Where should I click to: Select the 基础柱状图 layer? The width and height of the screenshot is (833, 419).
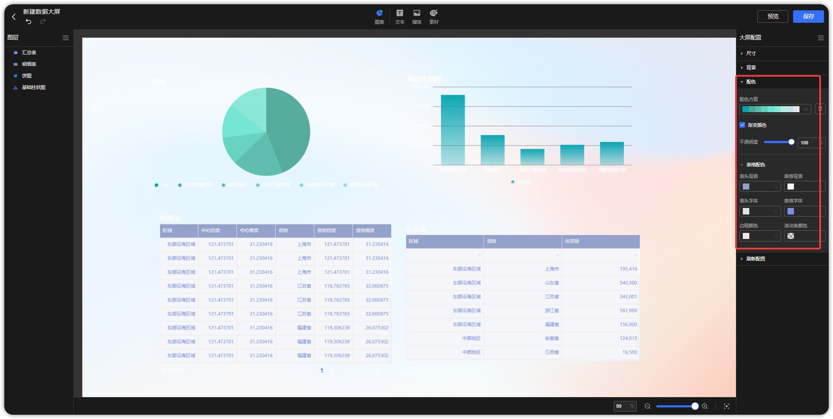pos(34,87)
